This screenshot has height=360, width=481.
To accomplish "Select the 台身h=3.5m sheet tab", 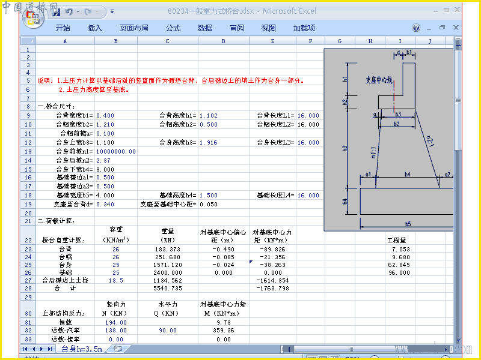I will click(82, 349).
